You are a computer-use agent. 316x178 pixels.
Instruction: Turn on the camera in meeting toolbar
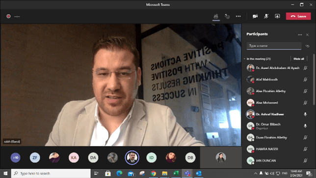tap(255, 16)
